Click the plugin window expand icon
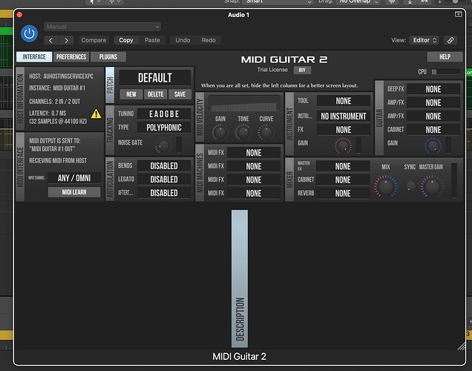 coord(458,14)
